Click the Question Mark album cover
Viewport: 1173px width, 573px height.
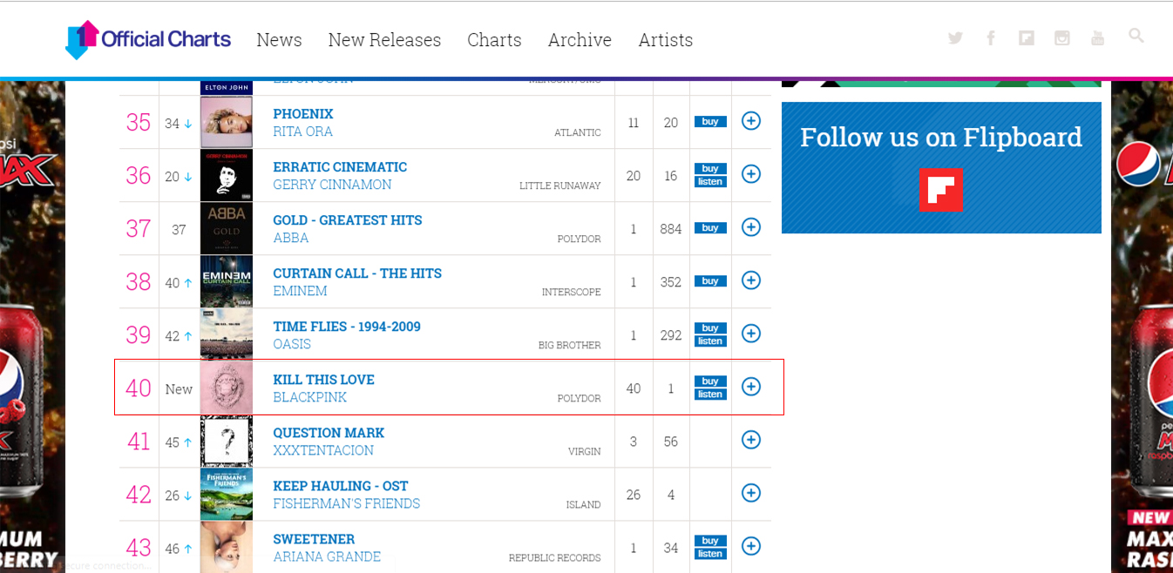point(227,441)
